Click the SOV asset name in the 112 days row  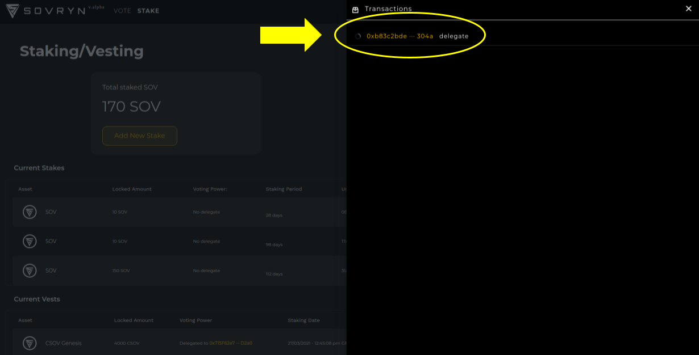51,271
